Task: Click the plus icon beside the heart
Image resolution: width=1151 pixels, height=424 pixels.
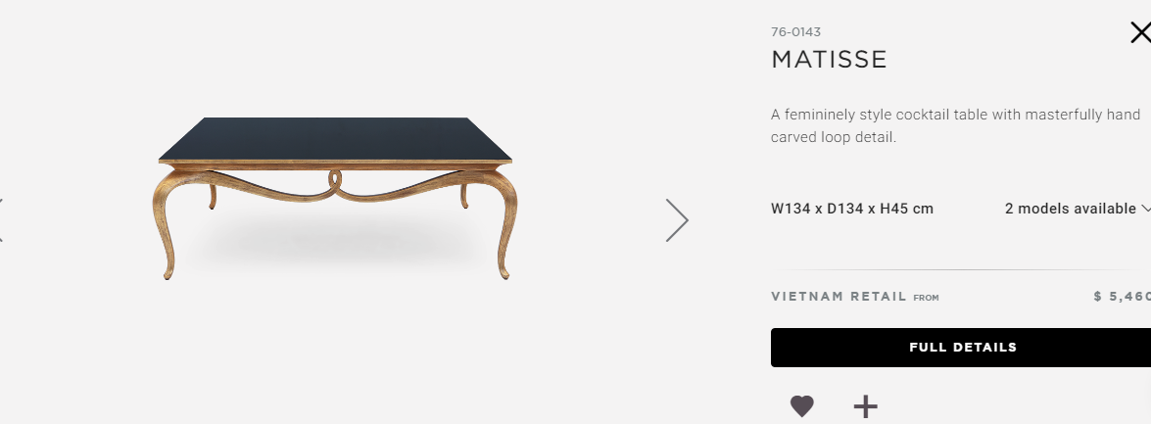Action: pos(866,405)
